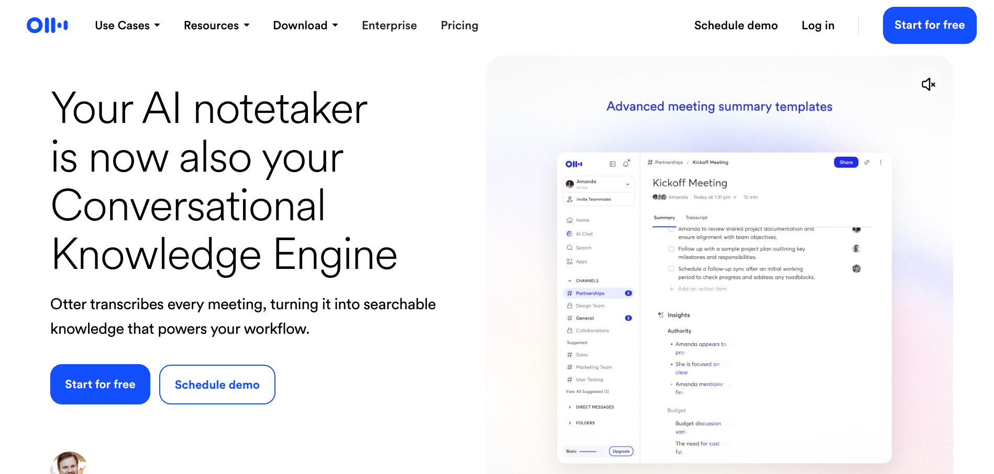
Task: Click Start for free below the headline
Action: pos(100,385)
